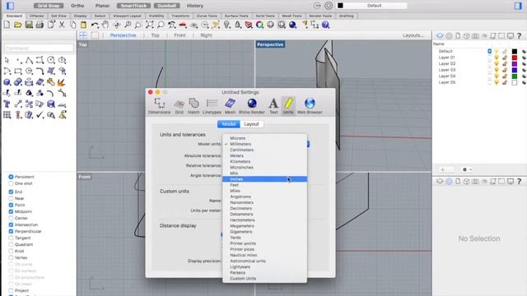Image resolution: width=527 pixels, height=296 pixels.
Task: Click the Print icon in toolbar
Action: point(40,25)
